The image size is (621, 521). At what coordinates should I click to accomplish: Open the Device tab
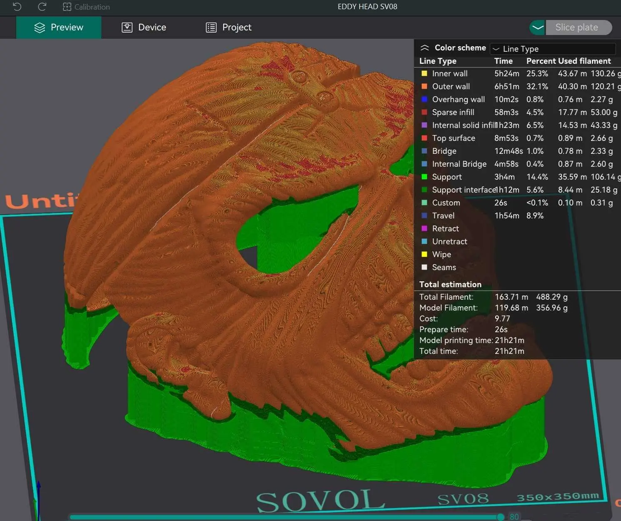click(144, 28)
